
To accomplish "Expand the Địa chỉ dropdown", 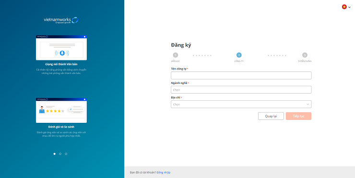I will pos(241,104).
